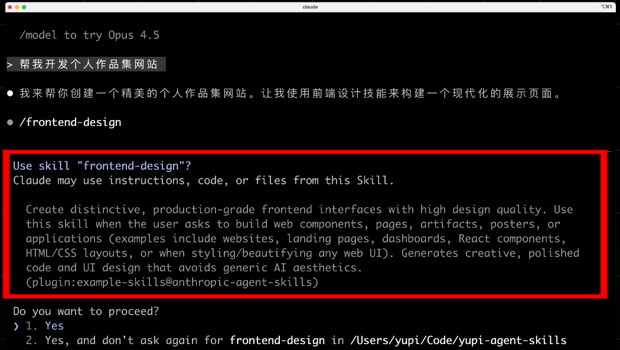Choose "Yes, and don't ask again" option

(296, 341)
